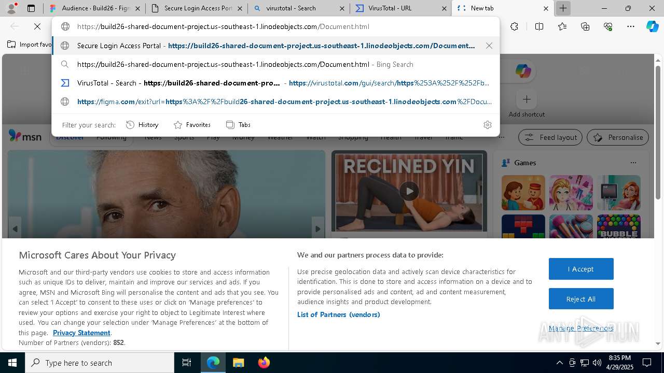Open the Personalise button
Image resolution: width=664 pixels, height=373 pixels.
618,137
